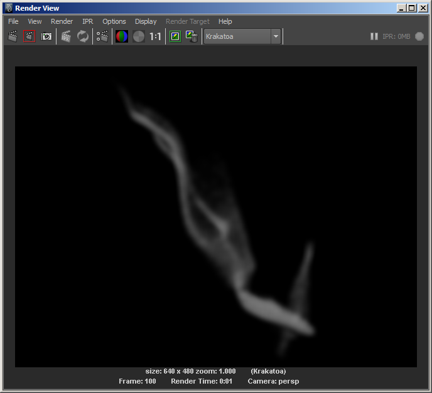Image resolution: width=432 pixels, height=393 pixels.
Task: Click the Refresh IPR image arrows icon
Action: (83, 36)
